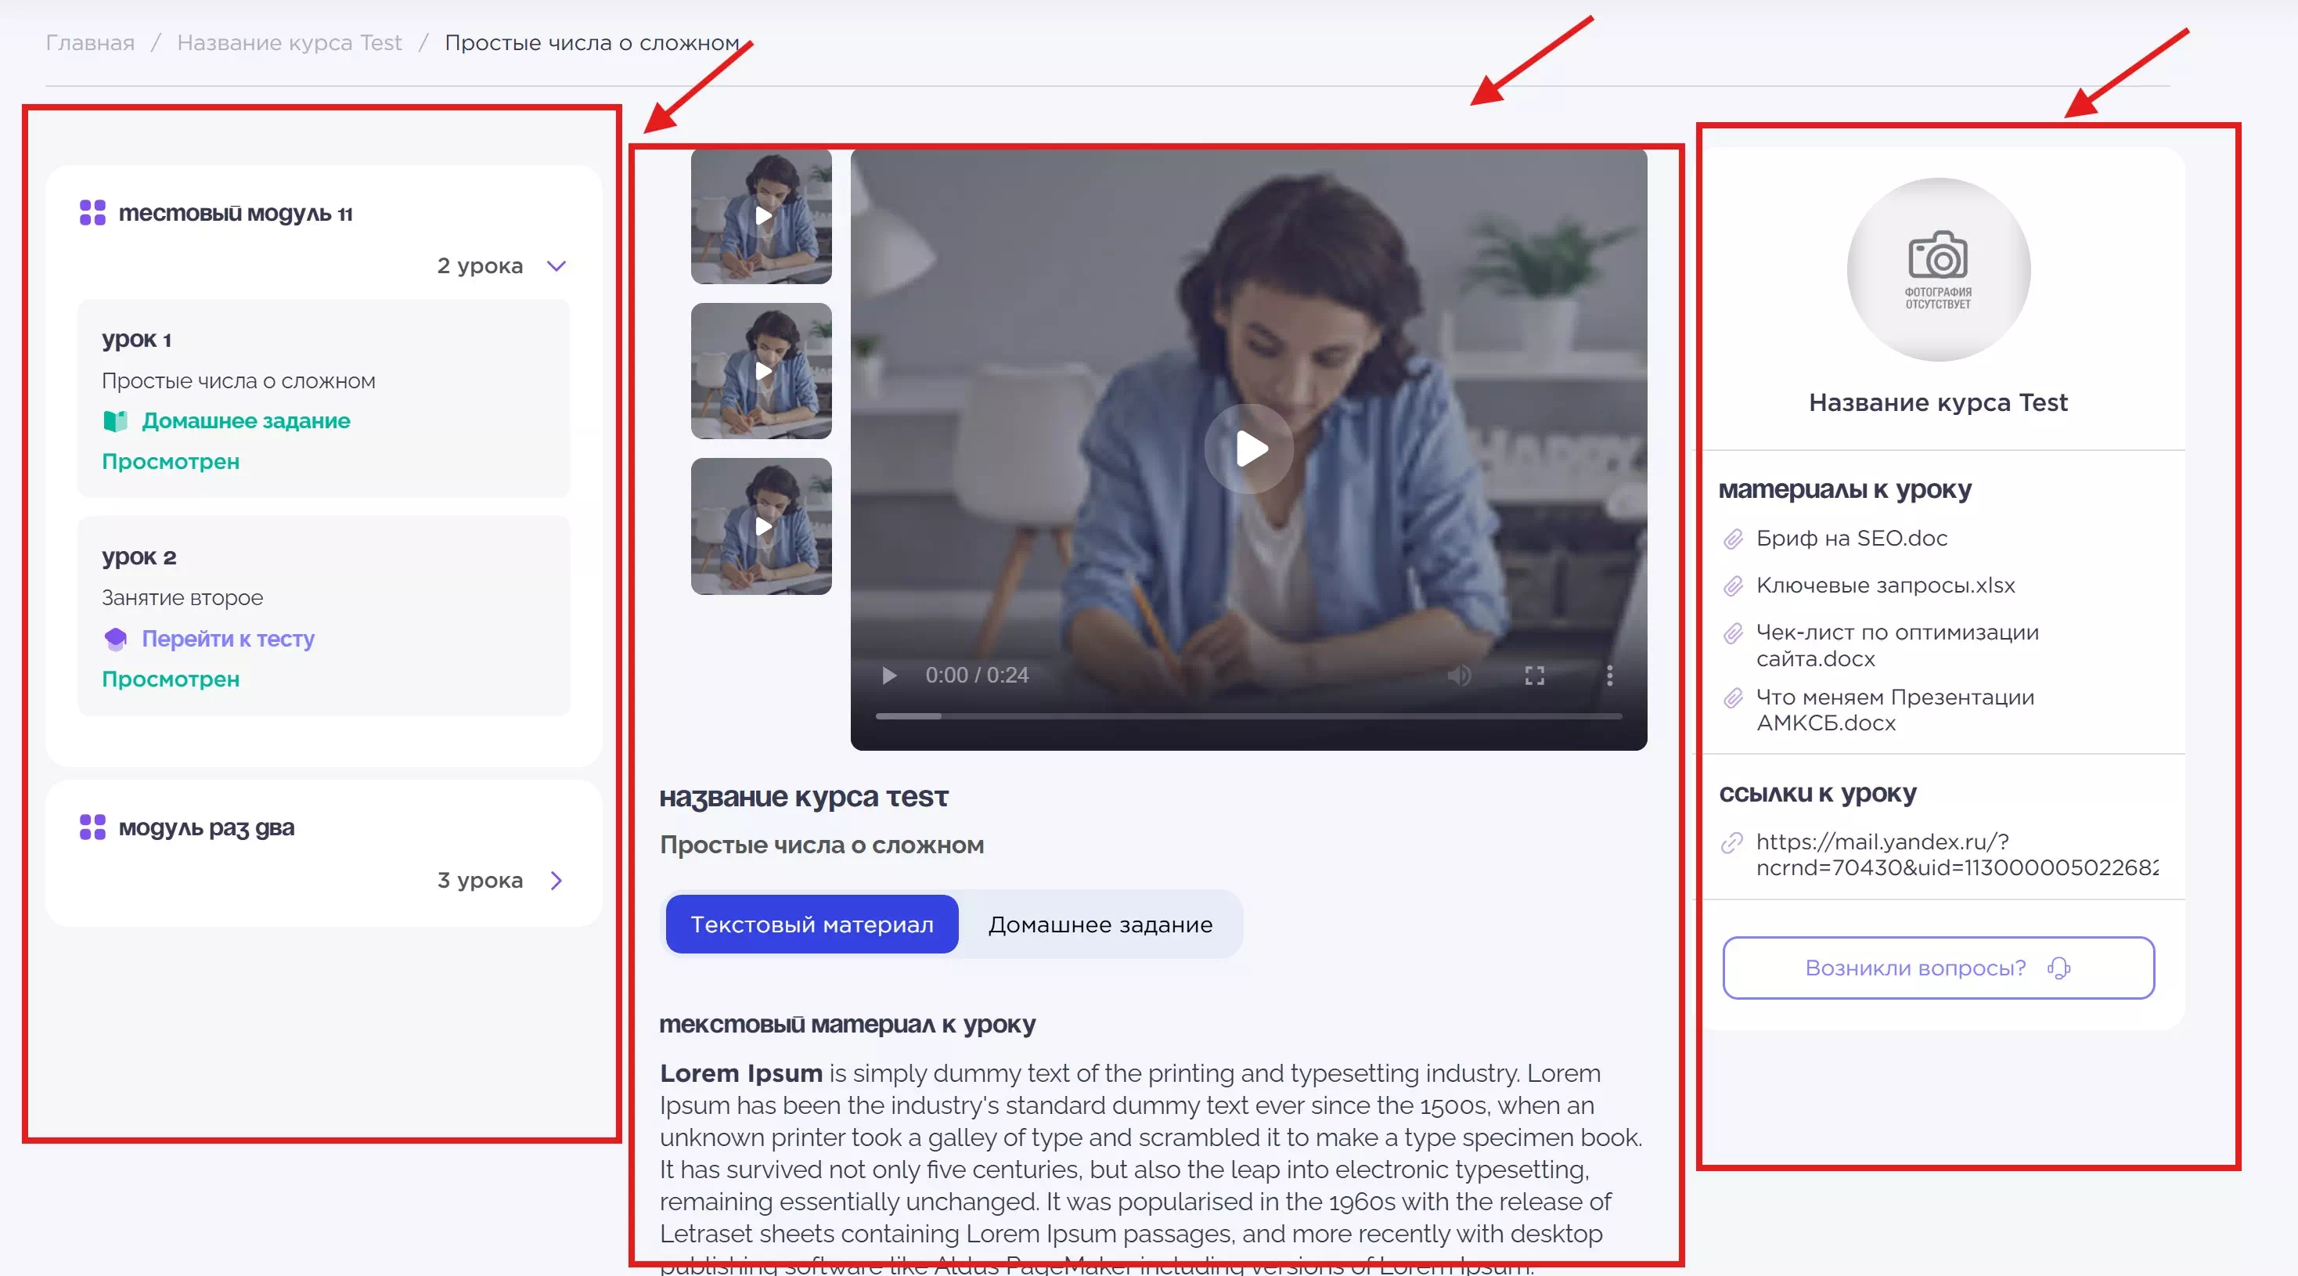Click the large center video play button
Image resolution: width=2298 pixels, height=1276 pixels.
click(x=1249, y=449)
